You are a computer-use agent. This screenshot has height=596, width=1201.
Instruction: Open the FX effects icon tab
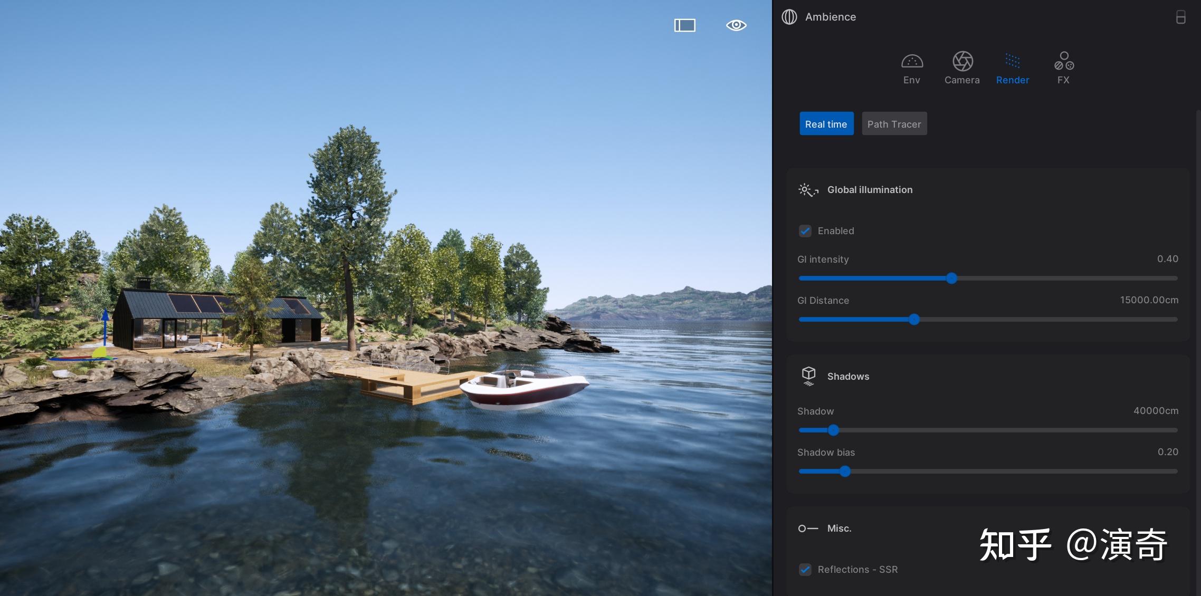[1063, 61]
